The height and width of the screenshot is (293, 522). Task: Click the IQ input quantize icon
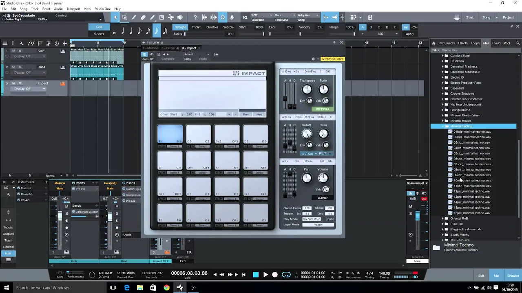tap(245, 17)
